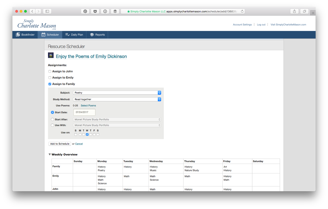
Task: Check the Assign to John box
Action: point(50,71)
